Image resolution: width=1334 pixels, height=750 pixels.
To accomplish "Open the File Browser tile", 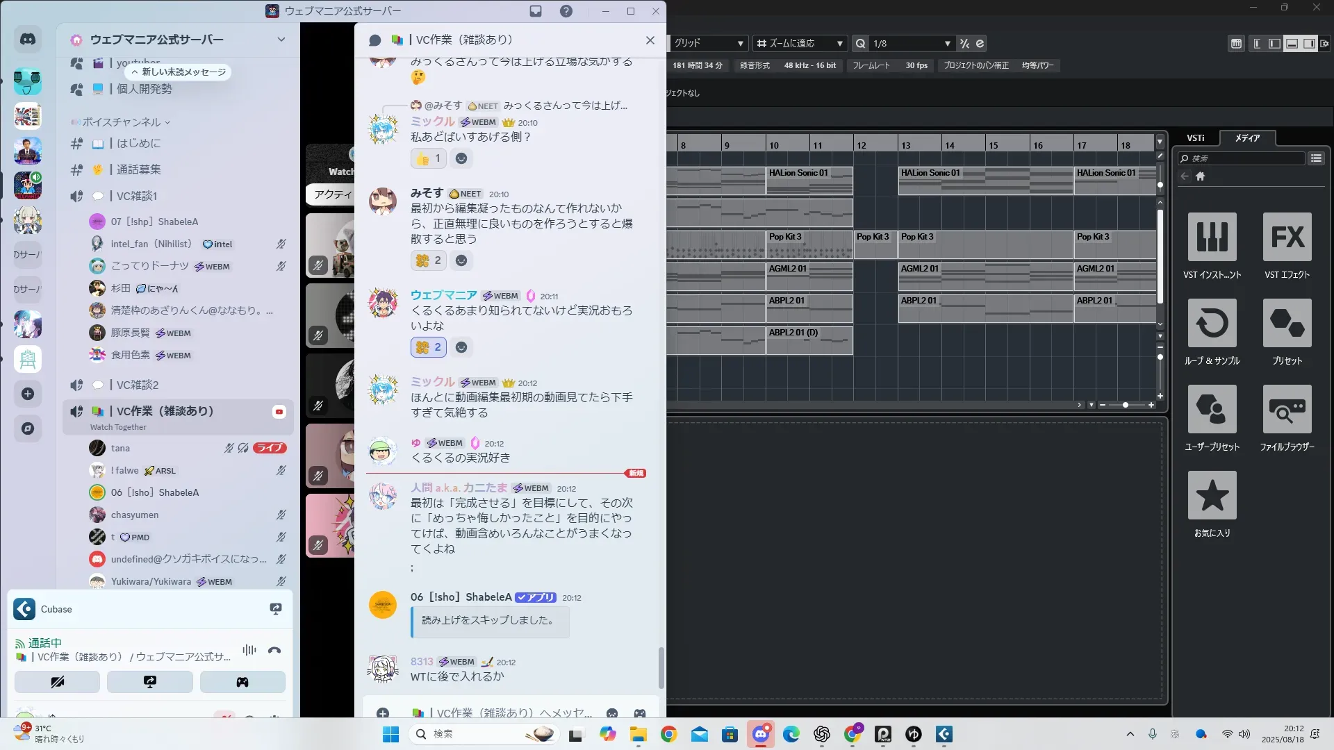I will coord(1287,409).
